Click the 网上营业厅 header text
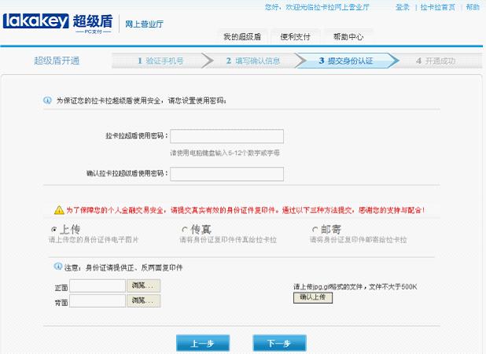The width and height of the screenshot is (486, 354). tap(144, 24)
